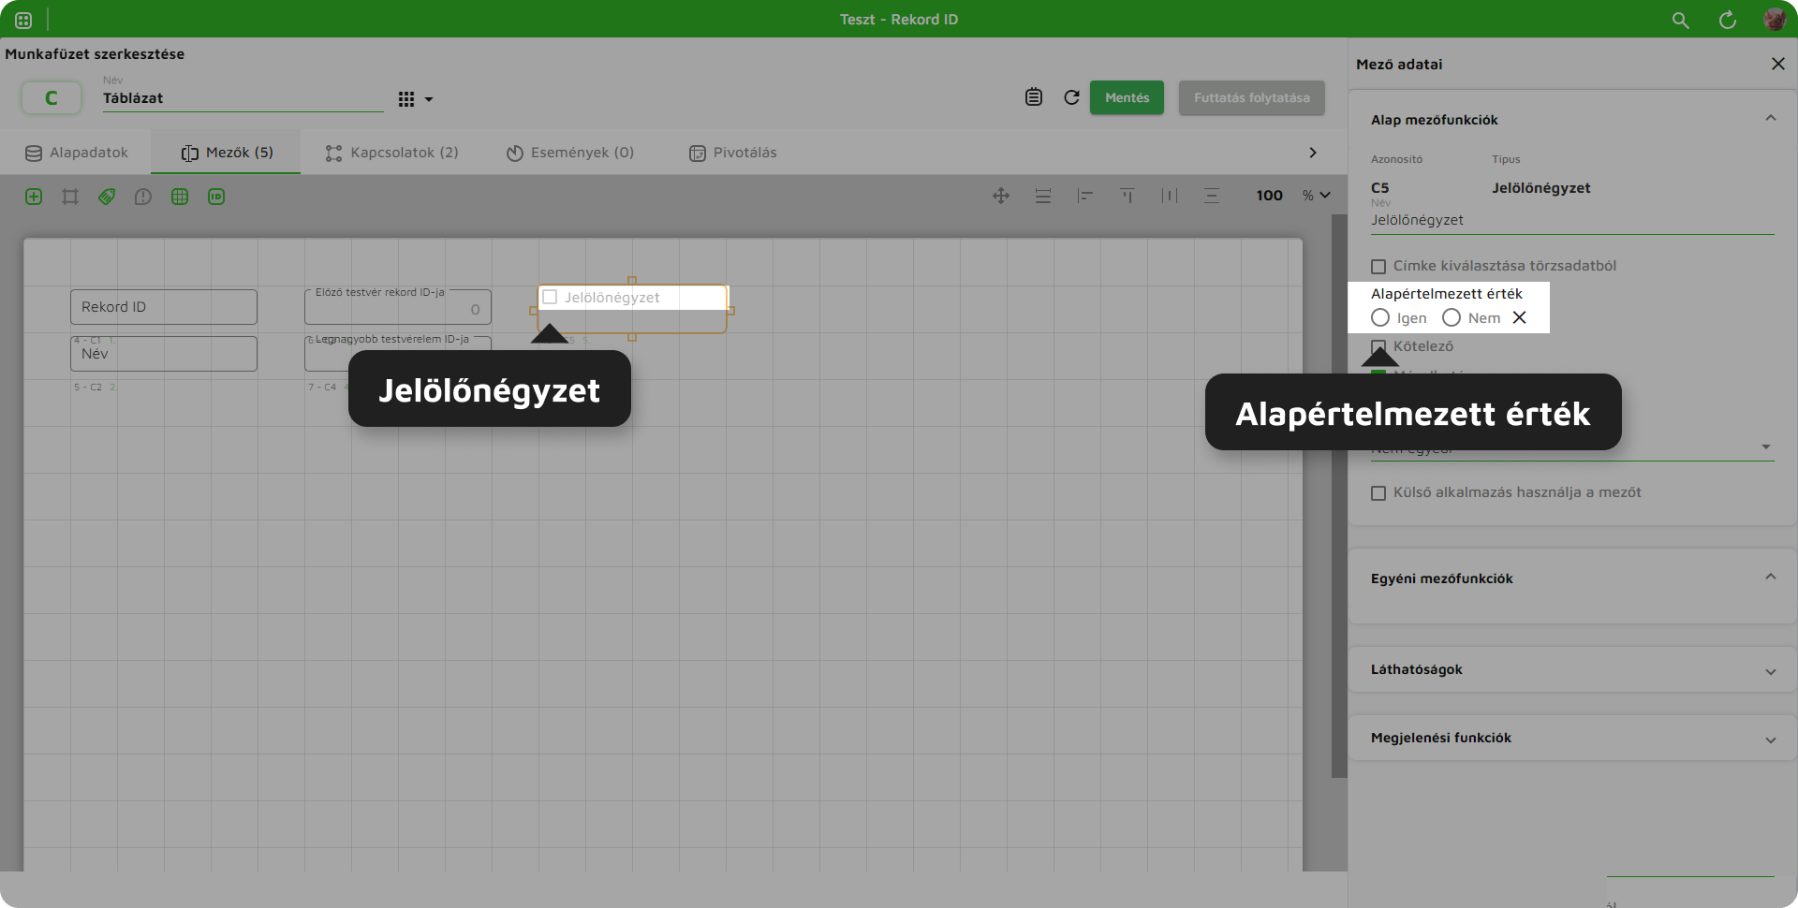The width and height of the screenshot is (1798, 908).
Task: Click the reload icon in the green title bar
Action: [1728, 20]
